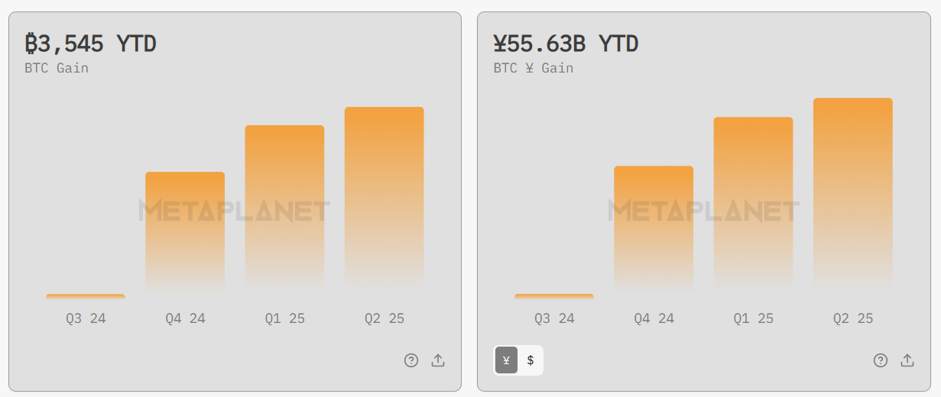
Task: Click Q3 24 bar in BTC ¥ Gain chart
Action: pos(553,296)
